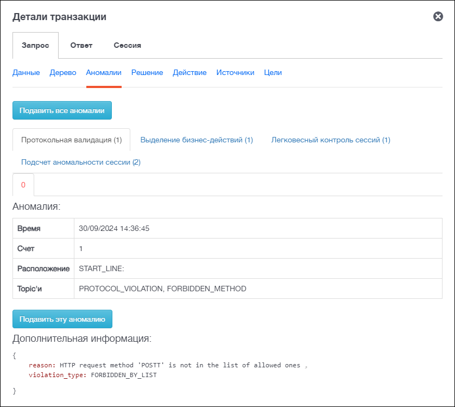Click the PROTOCOL_VIOLATION, FORBIDDEN_METHOD topics value
This screenshot has width=455, height=407.
162,289
